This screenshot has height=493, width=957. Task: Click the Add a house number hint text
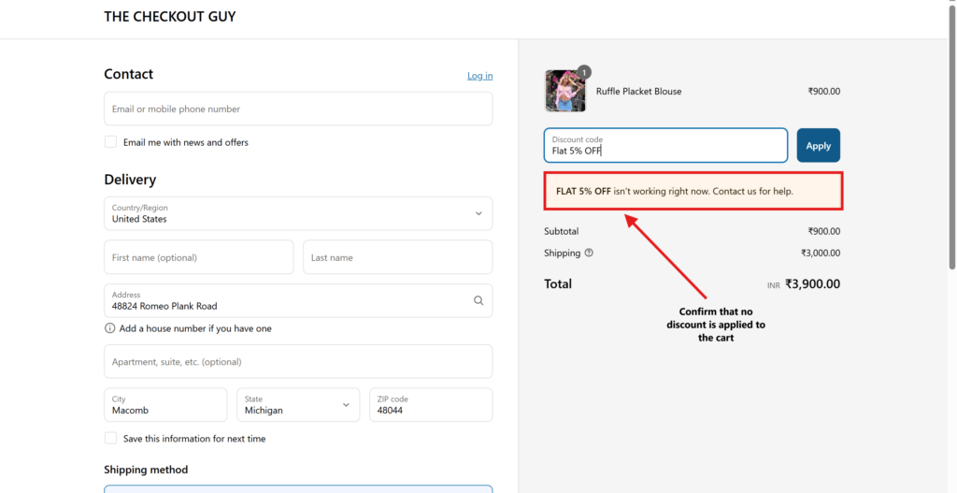[195, 328]
